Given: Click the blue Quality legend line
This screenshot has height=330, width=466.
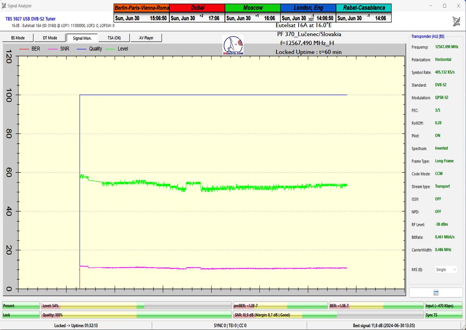Looking at the screenshot, I should coord(82,49).
